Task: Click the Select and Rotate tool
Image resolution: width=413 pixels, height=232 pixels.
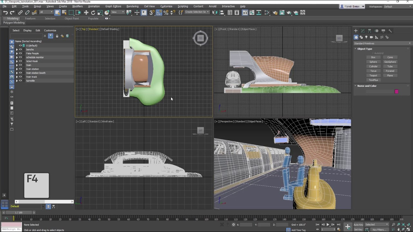Action: tap(93, 13)
